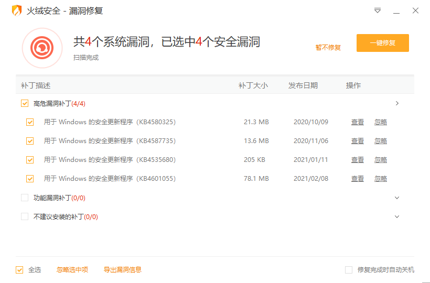
Task: Uncheck the KB4601055 patch checkbox
Action: pyautogui.click(x=30, y=179)
